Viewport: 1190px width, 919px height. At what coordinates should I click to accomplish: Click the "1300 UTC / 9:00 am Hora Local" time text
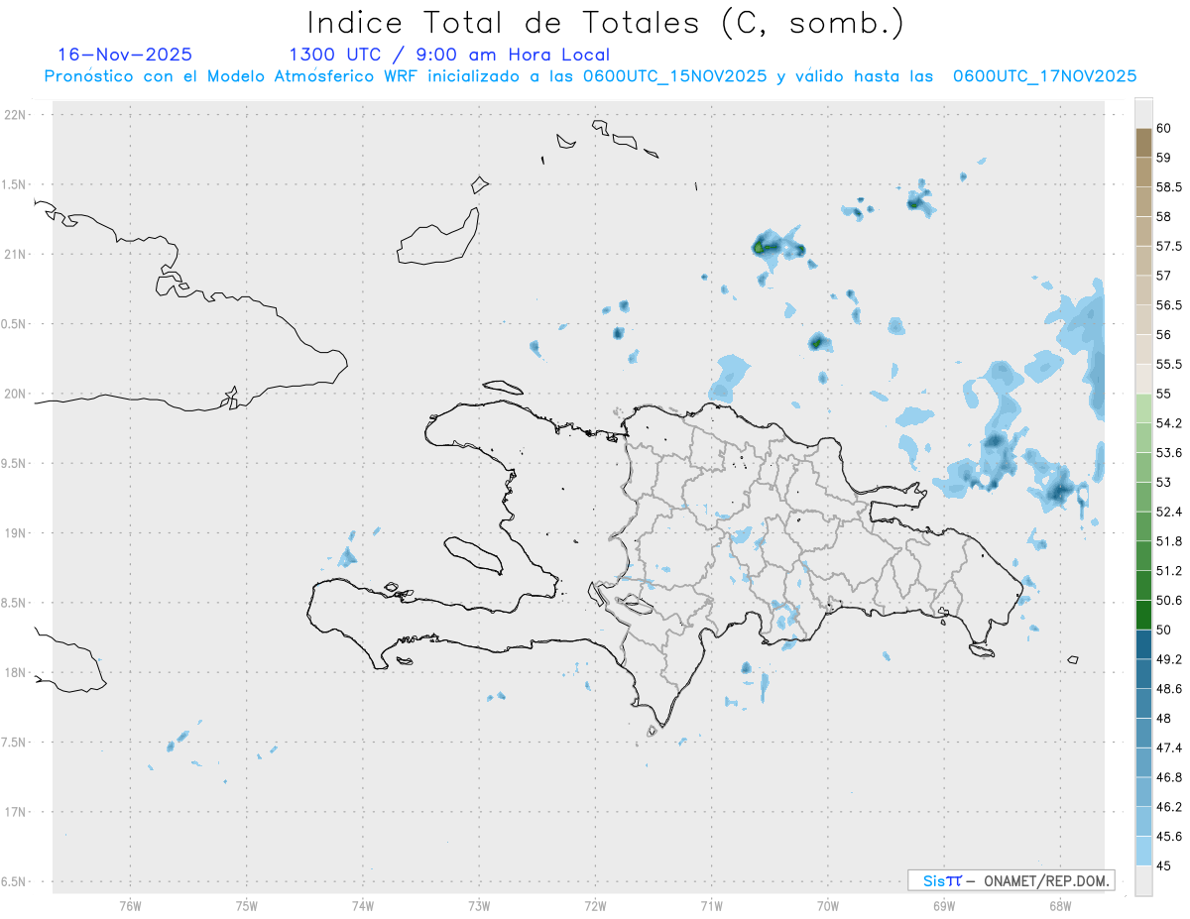(x=449, y=55)
